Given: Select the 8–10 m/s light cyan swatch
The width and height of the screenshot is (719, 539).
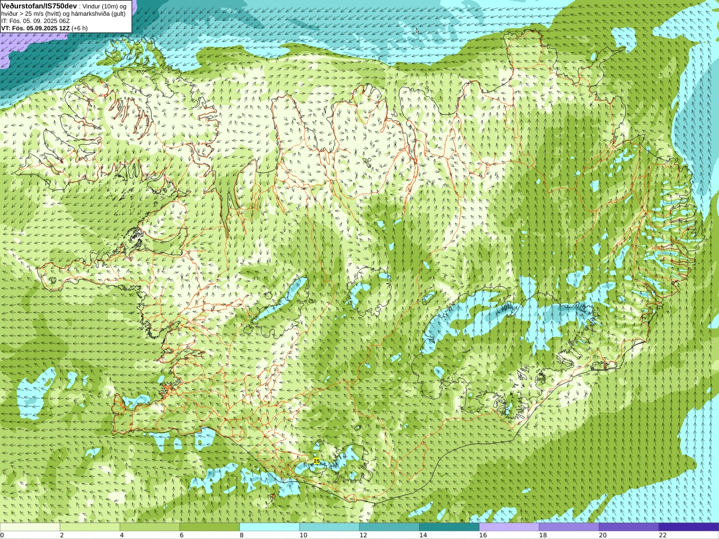Looking at the screenshot, I should 270,527.
